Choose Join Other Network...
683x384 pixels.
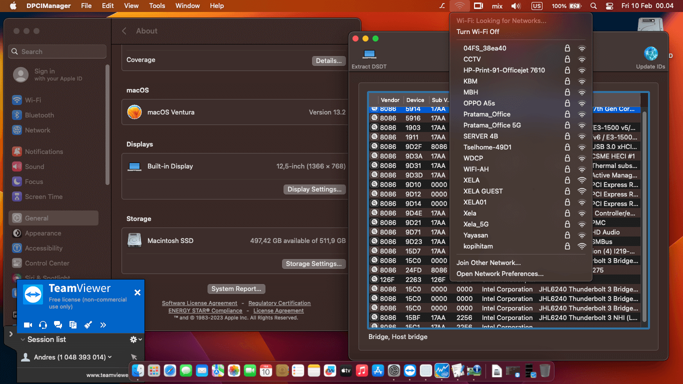(521, 262)
